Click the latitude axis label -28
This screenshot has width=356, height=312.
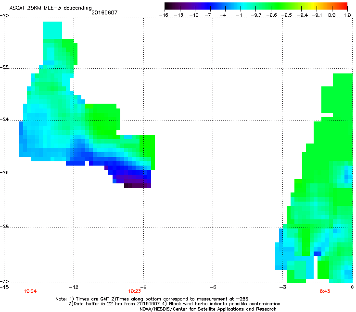pos(4,227)
